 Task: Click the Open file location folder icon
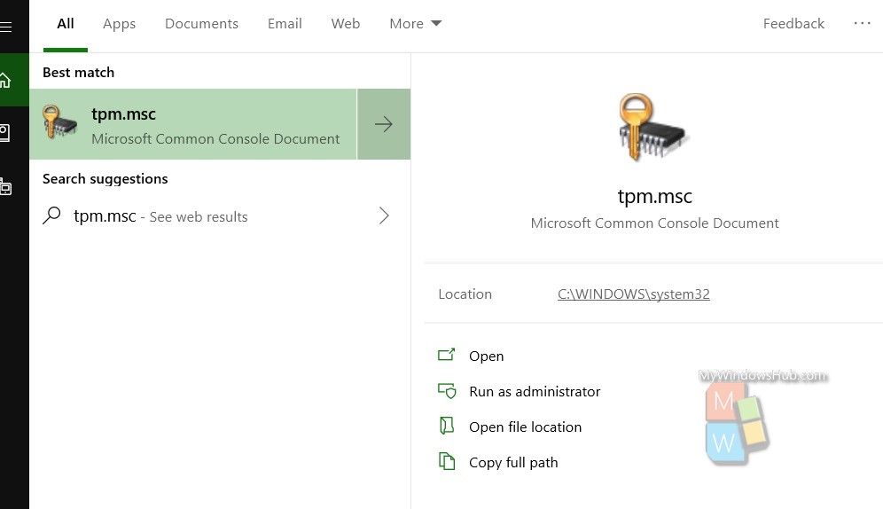[447, 427]
